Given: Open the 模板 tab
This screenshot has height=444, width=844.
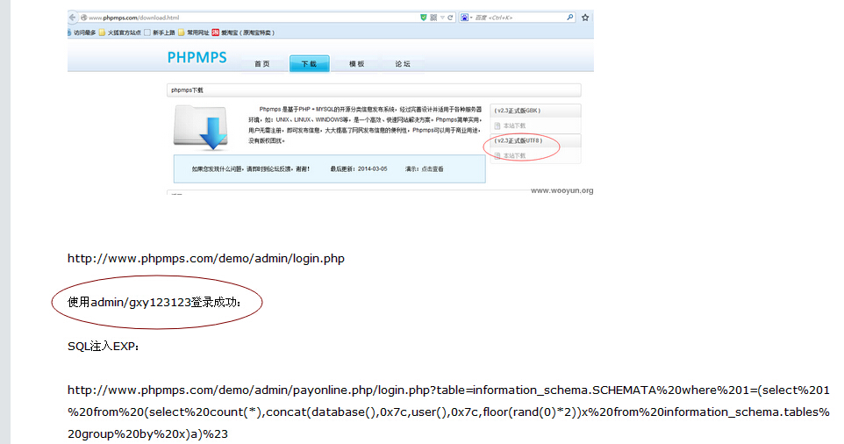Looking at the screenshot, I should click(x=356, y=63).
